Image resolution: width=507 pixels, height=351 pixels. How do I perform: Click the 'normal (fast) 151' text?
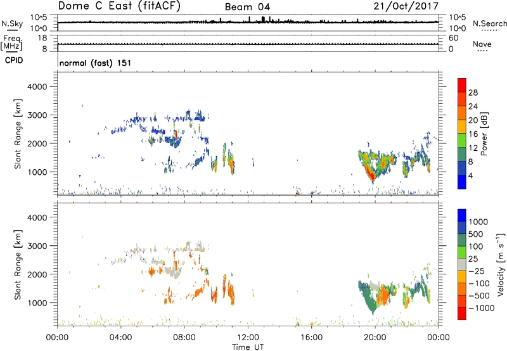[x=96, y=63]
